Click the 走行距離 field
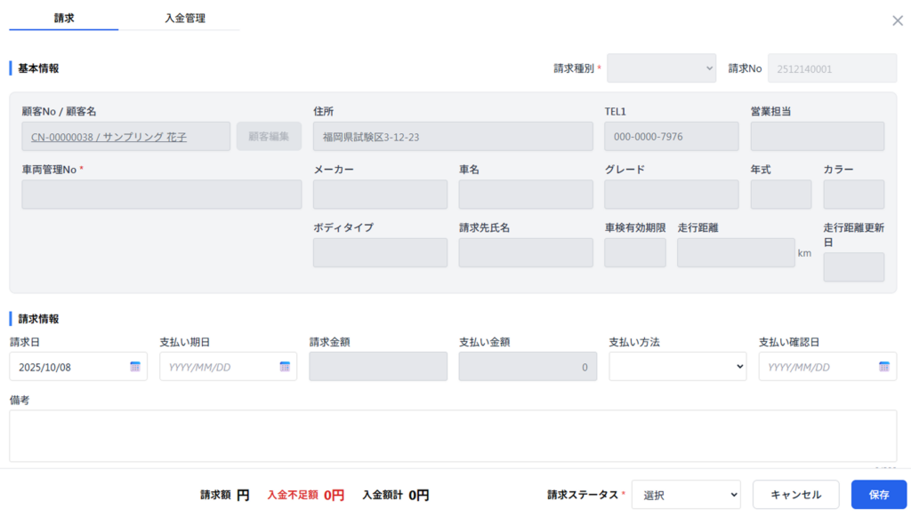 pos(736,253)
